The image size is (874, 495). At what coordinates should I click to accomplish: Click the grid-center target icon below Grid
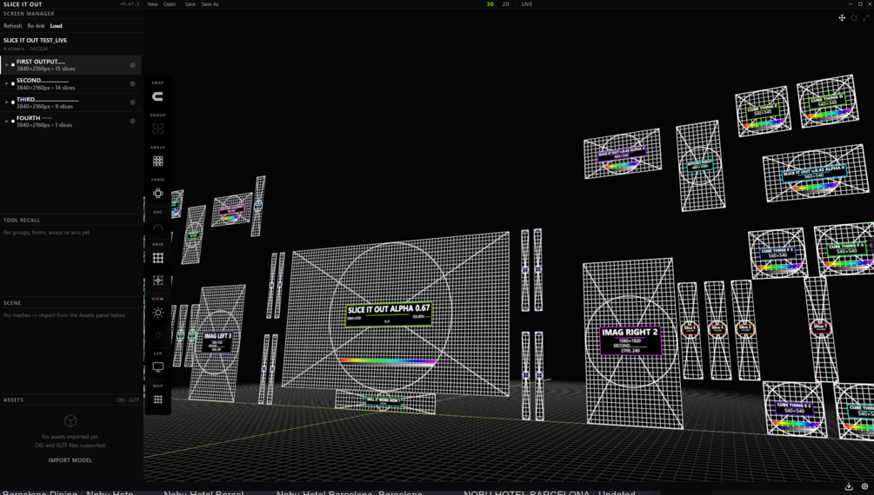pyautogui.click(x=157, y=280)
